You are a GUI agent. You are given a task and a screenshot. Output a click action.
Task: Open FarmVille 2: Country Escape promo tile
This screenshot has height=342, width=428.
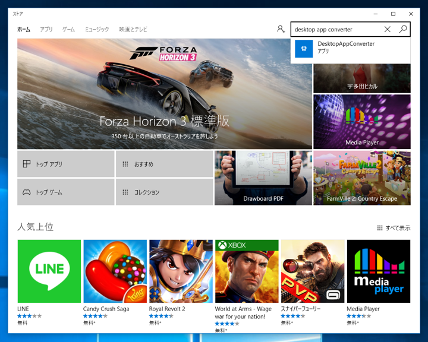pos(362,178)
